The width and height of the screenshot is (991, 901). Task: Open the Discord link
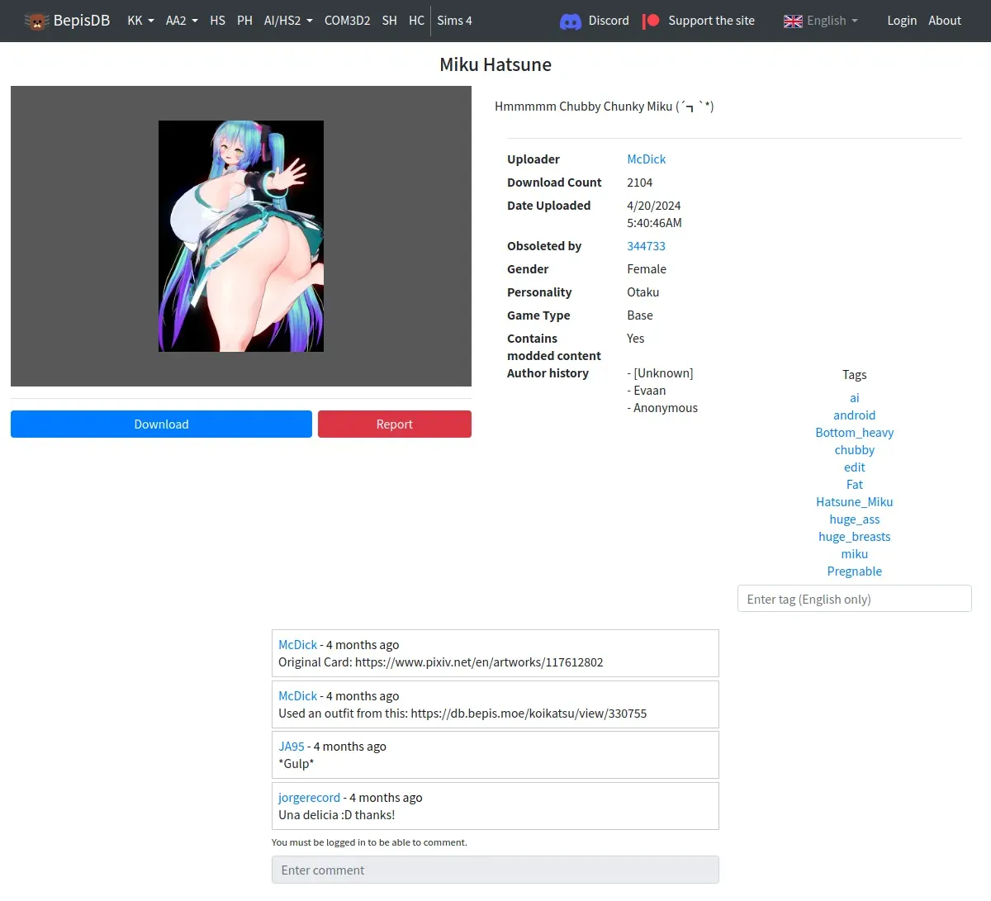(x=609, y=21)
